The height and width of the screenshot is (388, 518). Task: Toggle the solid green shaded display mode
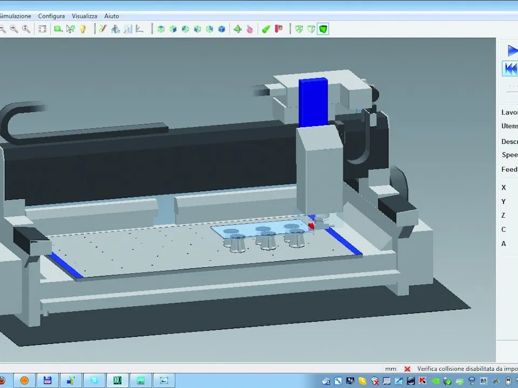323,29
